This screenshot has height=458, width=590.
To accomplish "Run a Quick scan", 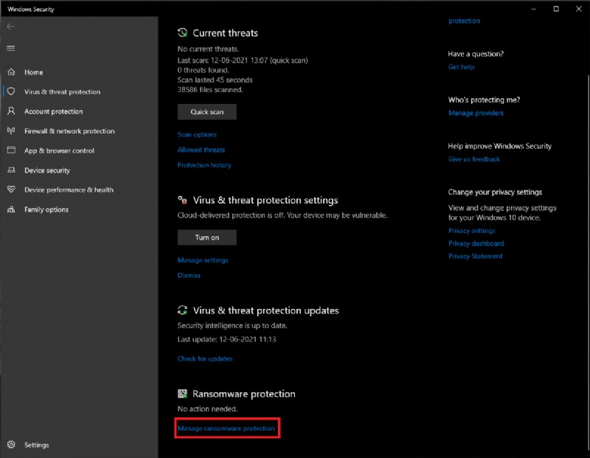I will [x=207, y=111].
